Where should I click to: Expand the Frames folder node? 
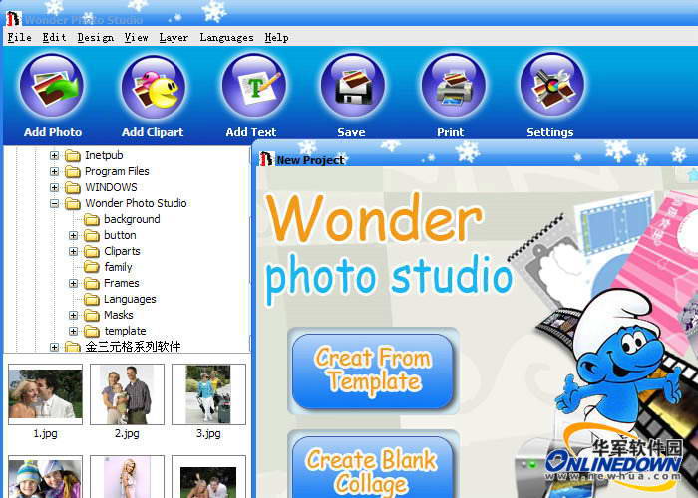pyautogui.click(x=74, y=283)
